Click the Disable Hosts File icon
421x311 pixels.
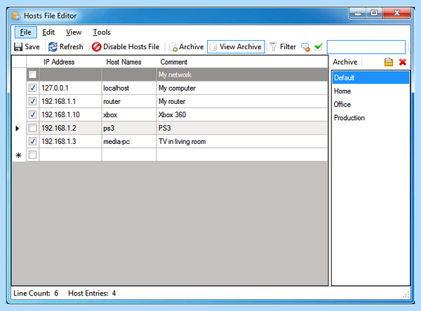(96, 47)
